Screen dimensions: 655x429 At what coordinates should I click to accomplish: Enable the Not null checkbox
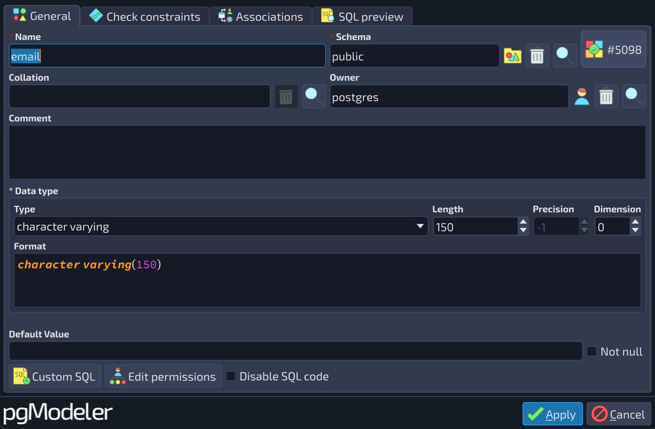point(592,351)
